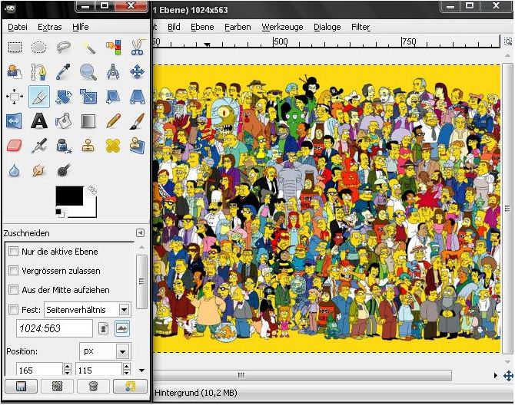
Task: Open the Ebene menu
Action: [x=202, y=27]
